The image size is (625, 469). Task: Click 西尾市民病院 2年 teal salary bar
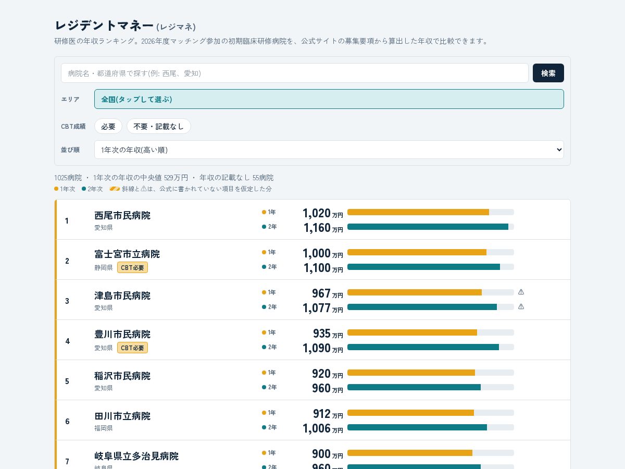point(428,227)
